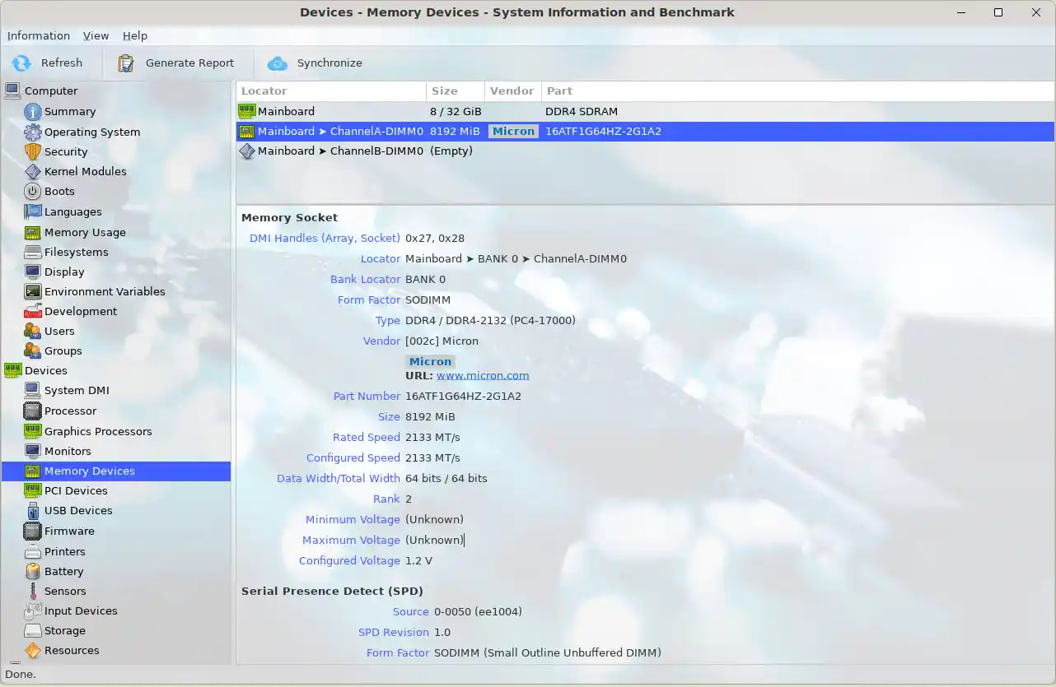Open the Processor entry icon in sidebar

point(33,411)
